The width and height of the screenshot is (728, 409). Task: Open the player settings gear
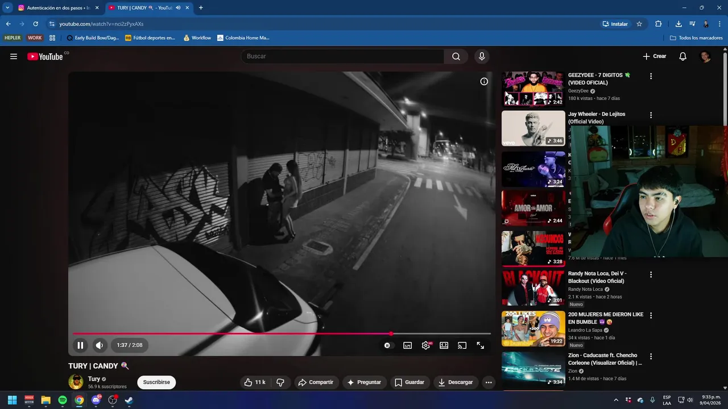tap(425, 345)
